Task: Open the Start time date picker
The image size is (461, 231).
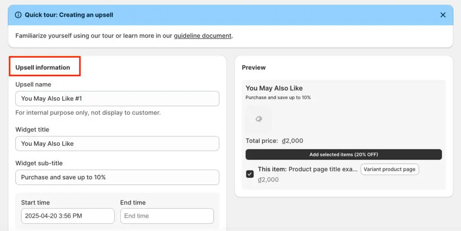Action: (x=68, y=216)
